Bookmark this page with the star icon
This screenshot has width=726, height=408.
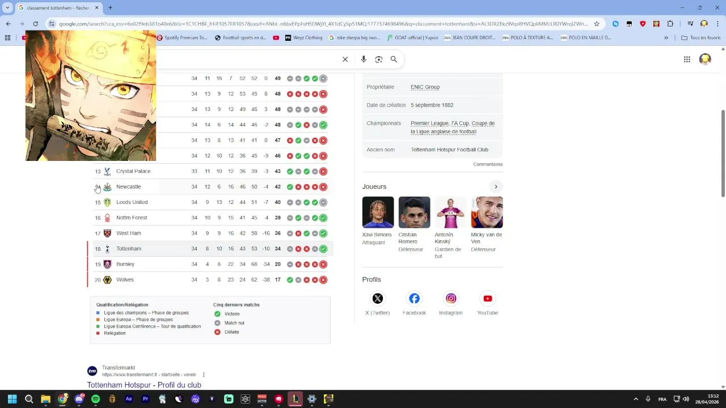[x=596, y=24]
